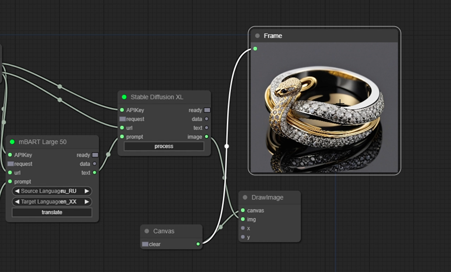The image size is (451, 272).
Task: Click the output port on the Canvas node
Action: click(198, 244)
